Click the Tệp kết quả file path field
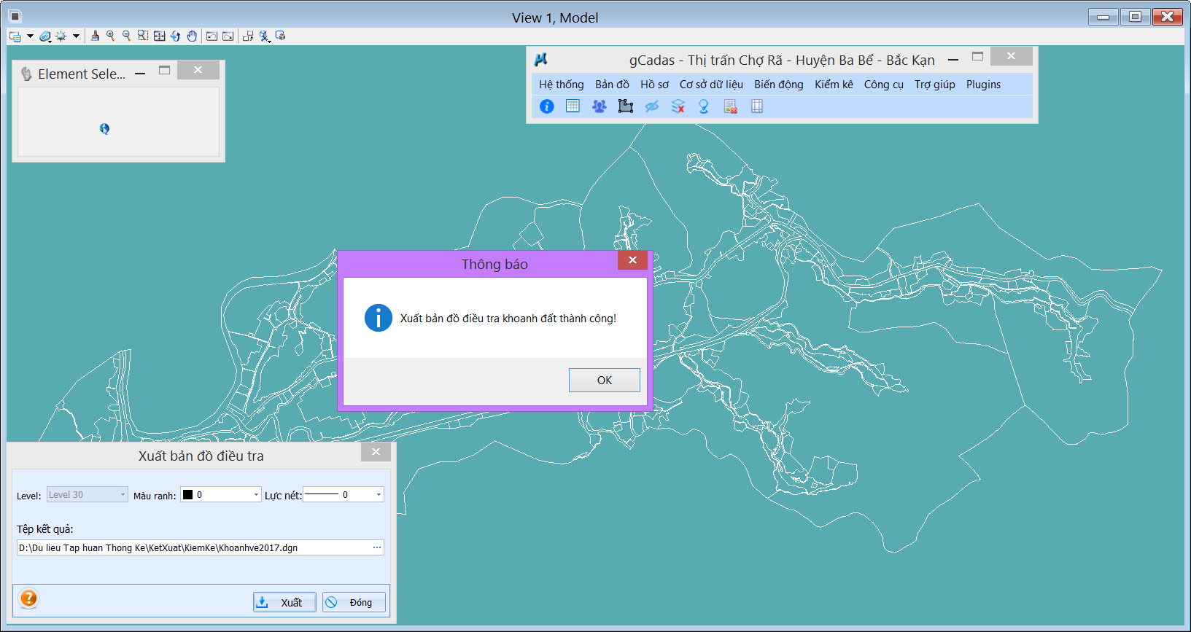 pyautogui.click(x=193, y=547)
